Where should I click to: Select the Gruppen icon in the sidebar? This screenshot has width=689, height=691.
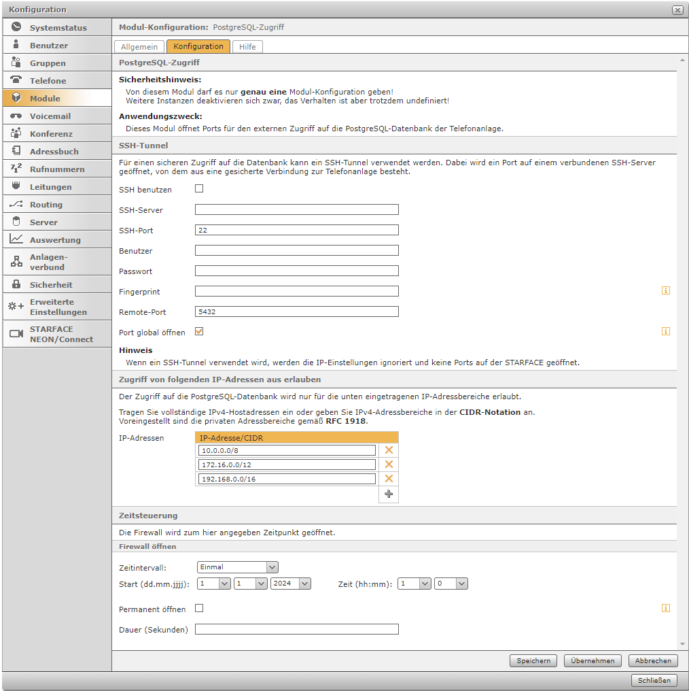click(x=16, y=62)
